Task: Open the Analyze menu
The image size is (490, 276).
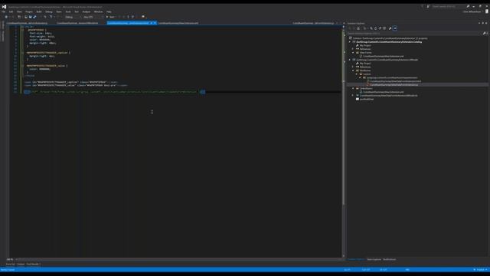Action: (x=87, y=11)
